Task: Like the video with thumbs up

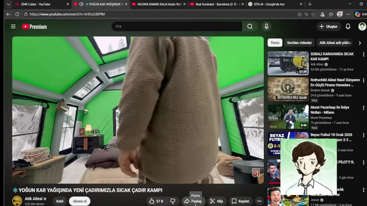Action: coord(156,201)
